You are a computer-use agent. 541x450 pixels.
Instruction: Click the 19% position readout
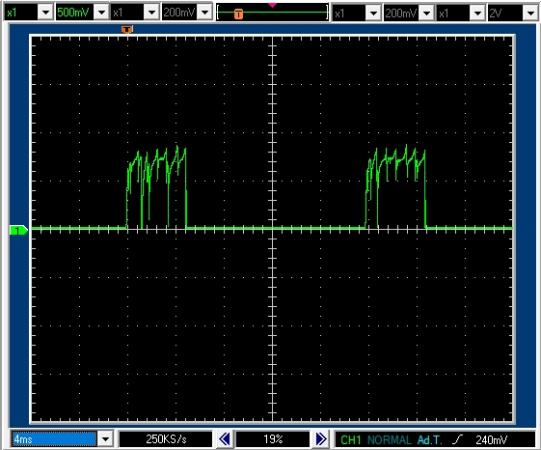pyautogui.click(x=273, y=439)
